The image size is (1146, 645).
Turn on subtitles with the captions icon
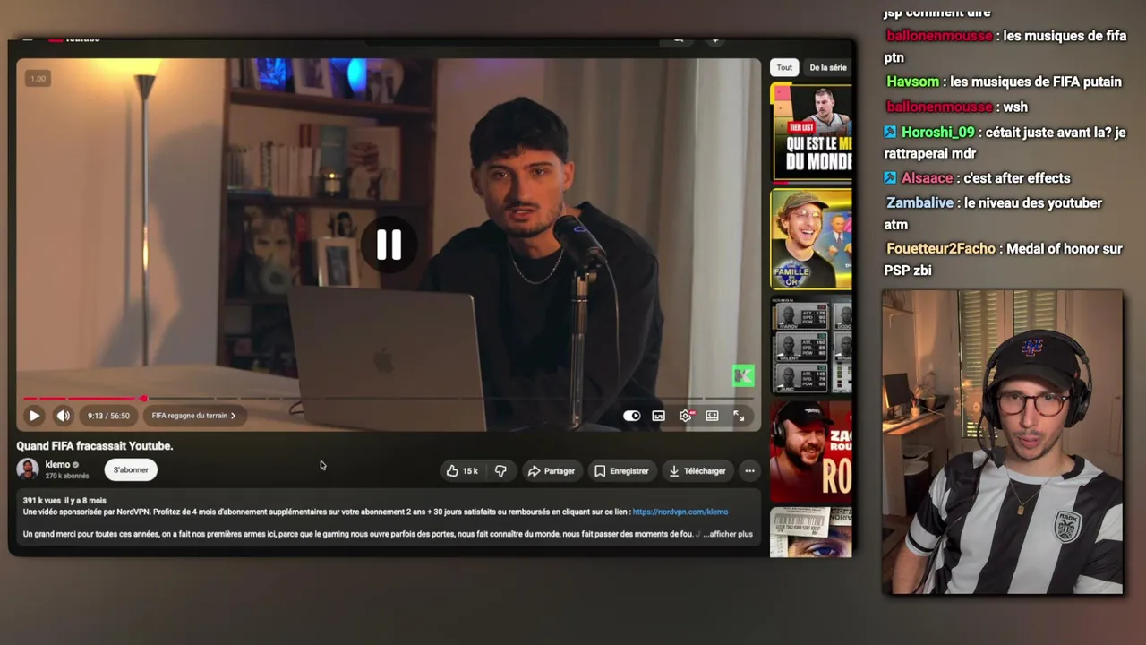click(658, 416)
